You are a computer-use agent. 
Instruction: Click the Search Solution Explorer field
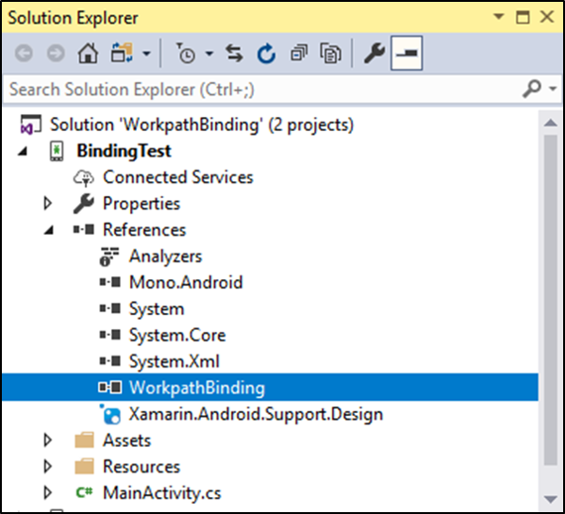262,89
